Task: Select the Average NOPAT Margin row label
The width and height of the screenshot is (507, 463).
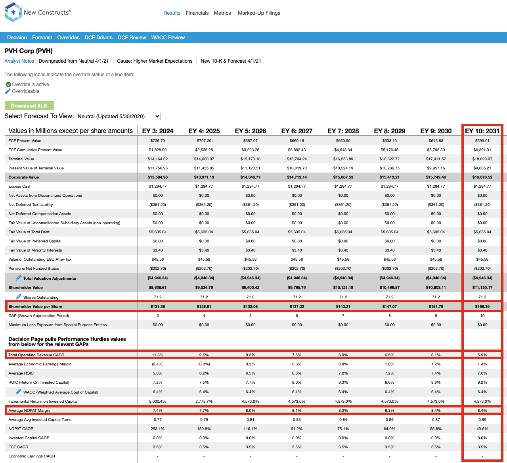Action: [x=29, y=411]
